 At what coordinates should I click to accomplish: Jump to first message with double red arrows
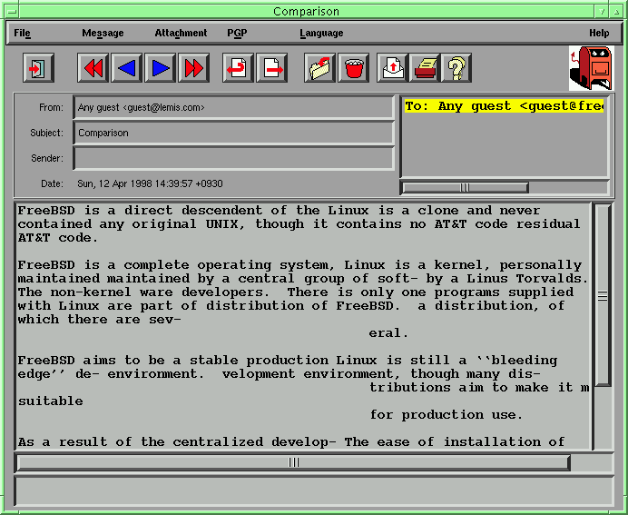(x=93, y=68)
